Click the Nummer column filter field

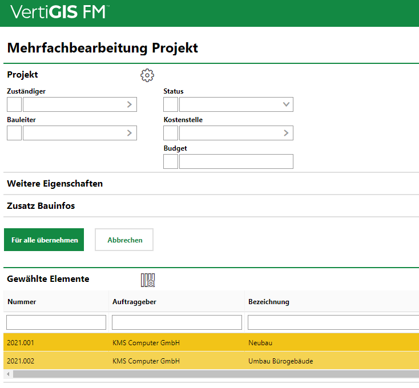(56, 322)
